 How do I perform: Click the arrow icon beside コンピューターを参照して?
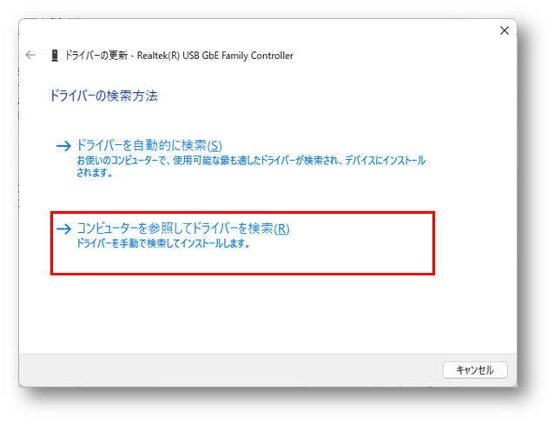coord(63,229)
